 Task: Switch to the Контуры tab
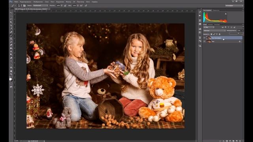tap(217, 24)
